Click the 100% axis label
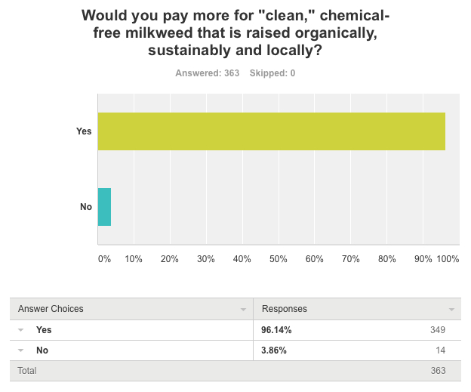The image size is (471, 392). (x=448, y=259)
